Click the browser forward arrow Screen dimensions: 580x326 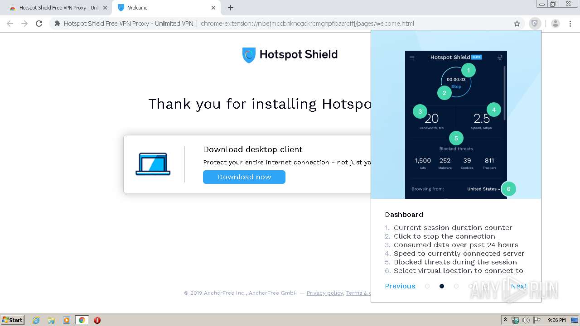(x=24, y=24)
